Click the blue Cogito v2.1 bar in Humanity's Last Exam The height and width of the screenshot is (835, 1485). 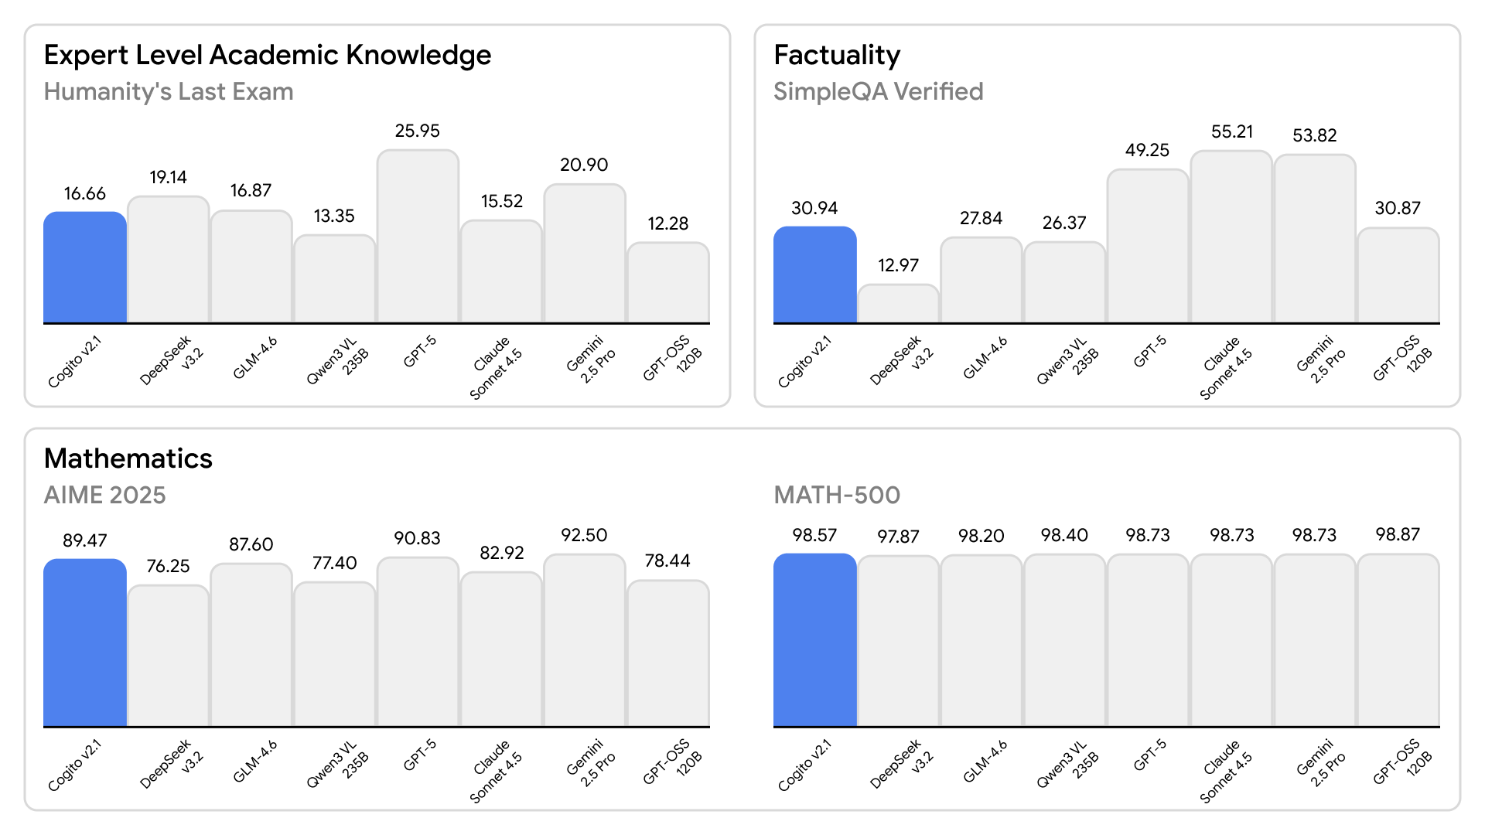tap(85, 267)
